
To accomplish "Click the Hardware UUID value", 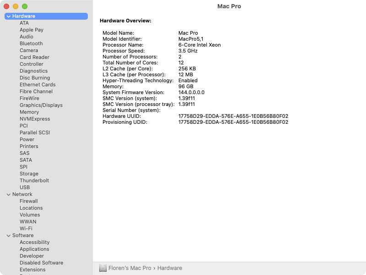I will (233, 116).
